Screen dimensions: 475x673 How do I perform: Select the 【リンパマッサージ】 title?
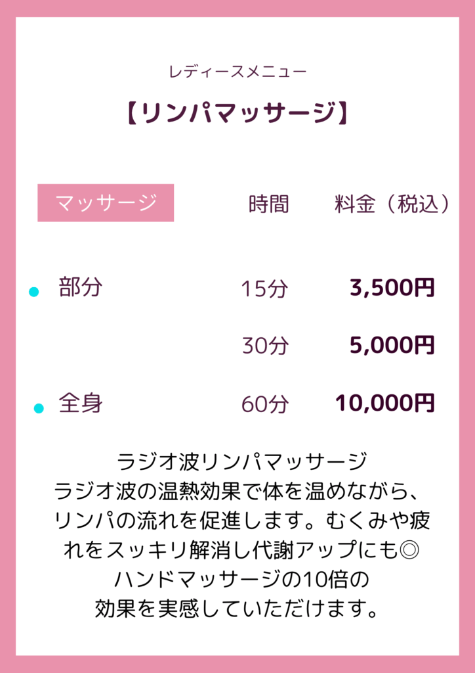[237, 113]
